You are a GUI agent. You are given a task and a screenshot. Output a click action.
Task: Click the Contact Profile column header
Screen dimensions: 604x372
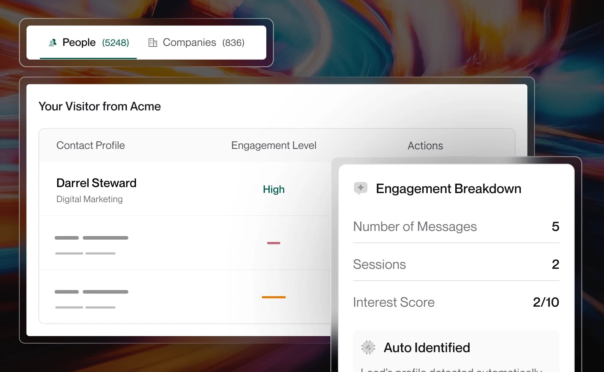[x=91, y=145]
